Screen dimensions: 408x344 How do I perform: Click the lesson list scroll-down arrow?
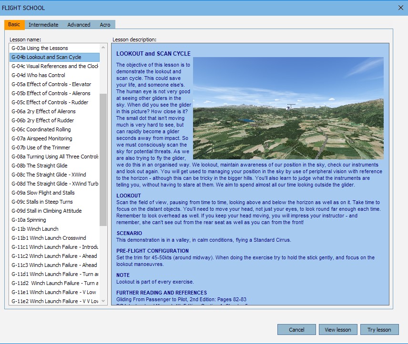[103, 301]
